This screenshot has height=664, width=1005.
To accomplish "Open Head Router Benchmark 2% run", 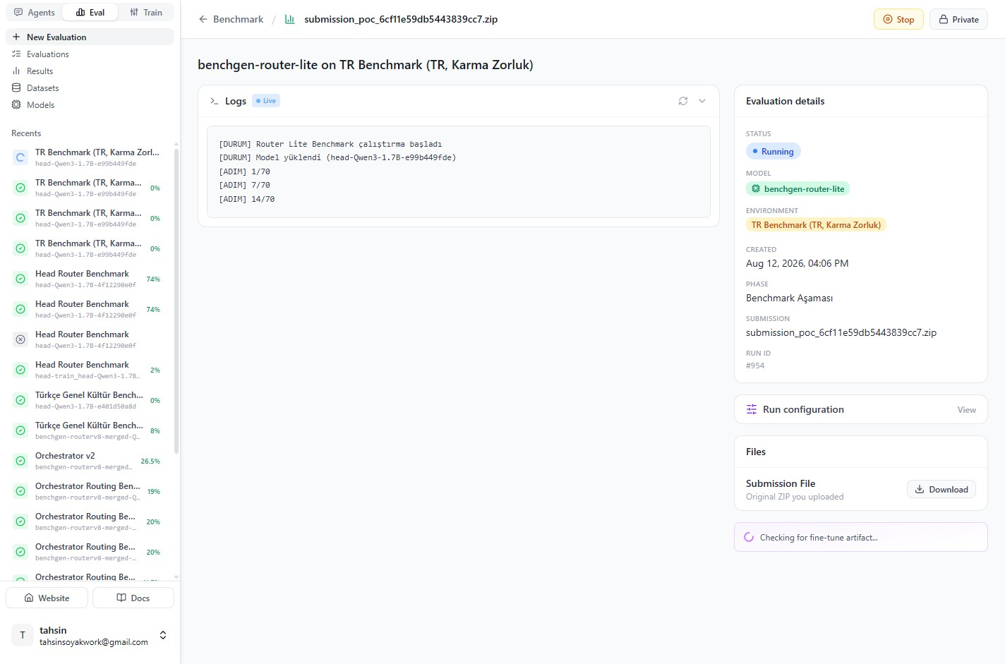I will 90,369.
